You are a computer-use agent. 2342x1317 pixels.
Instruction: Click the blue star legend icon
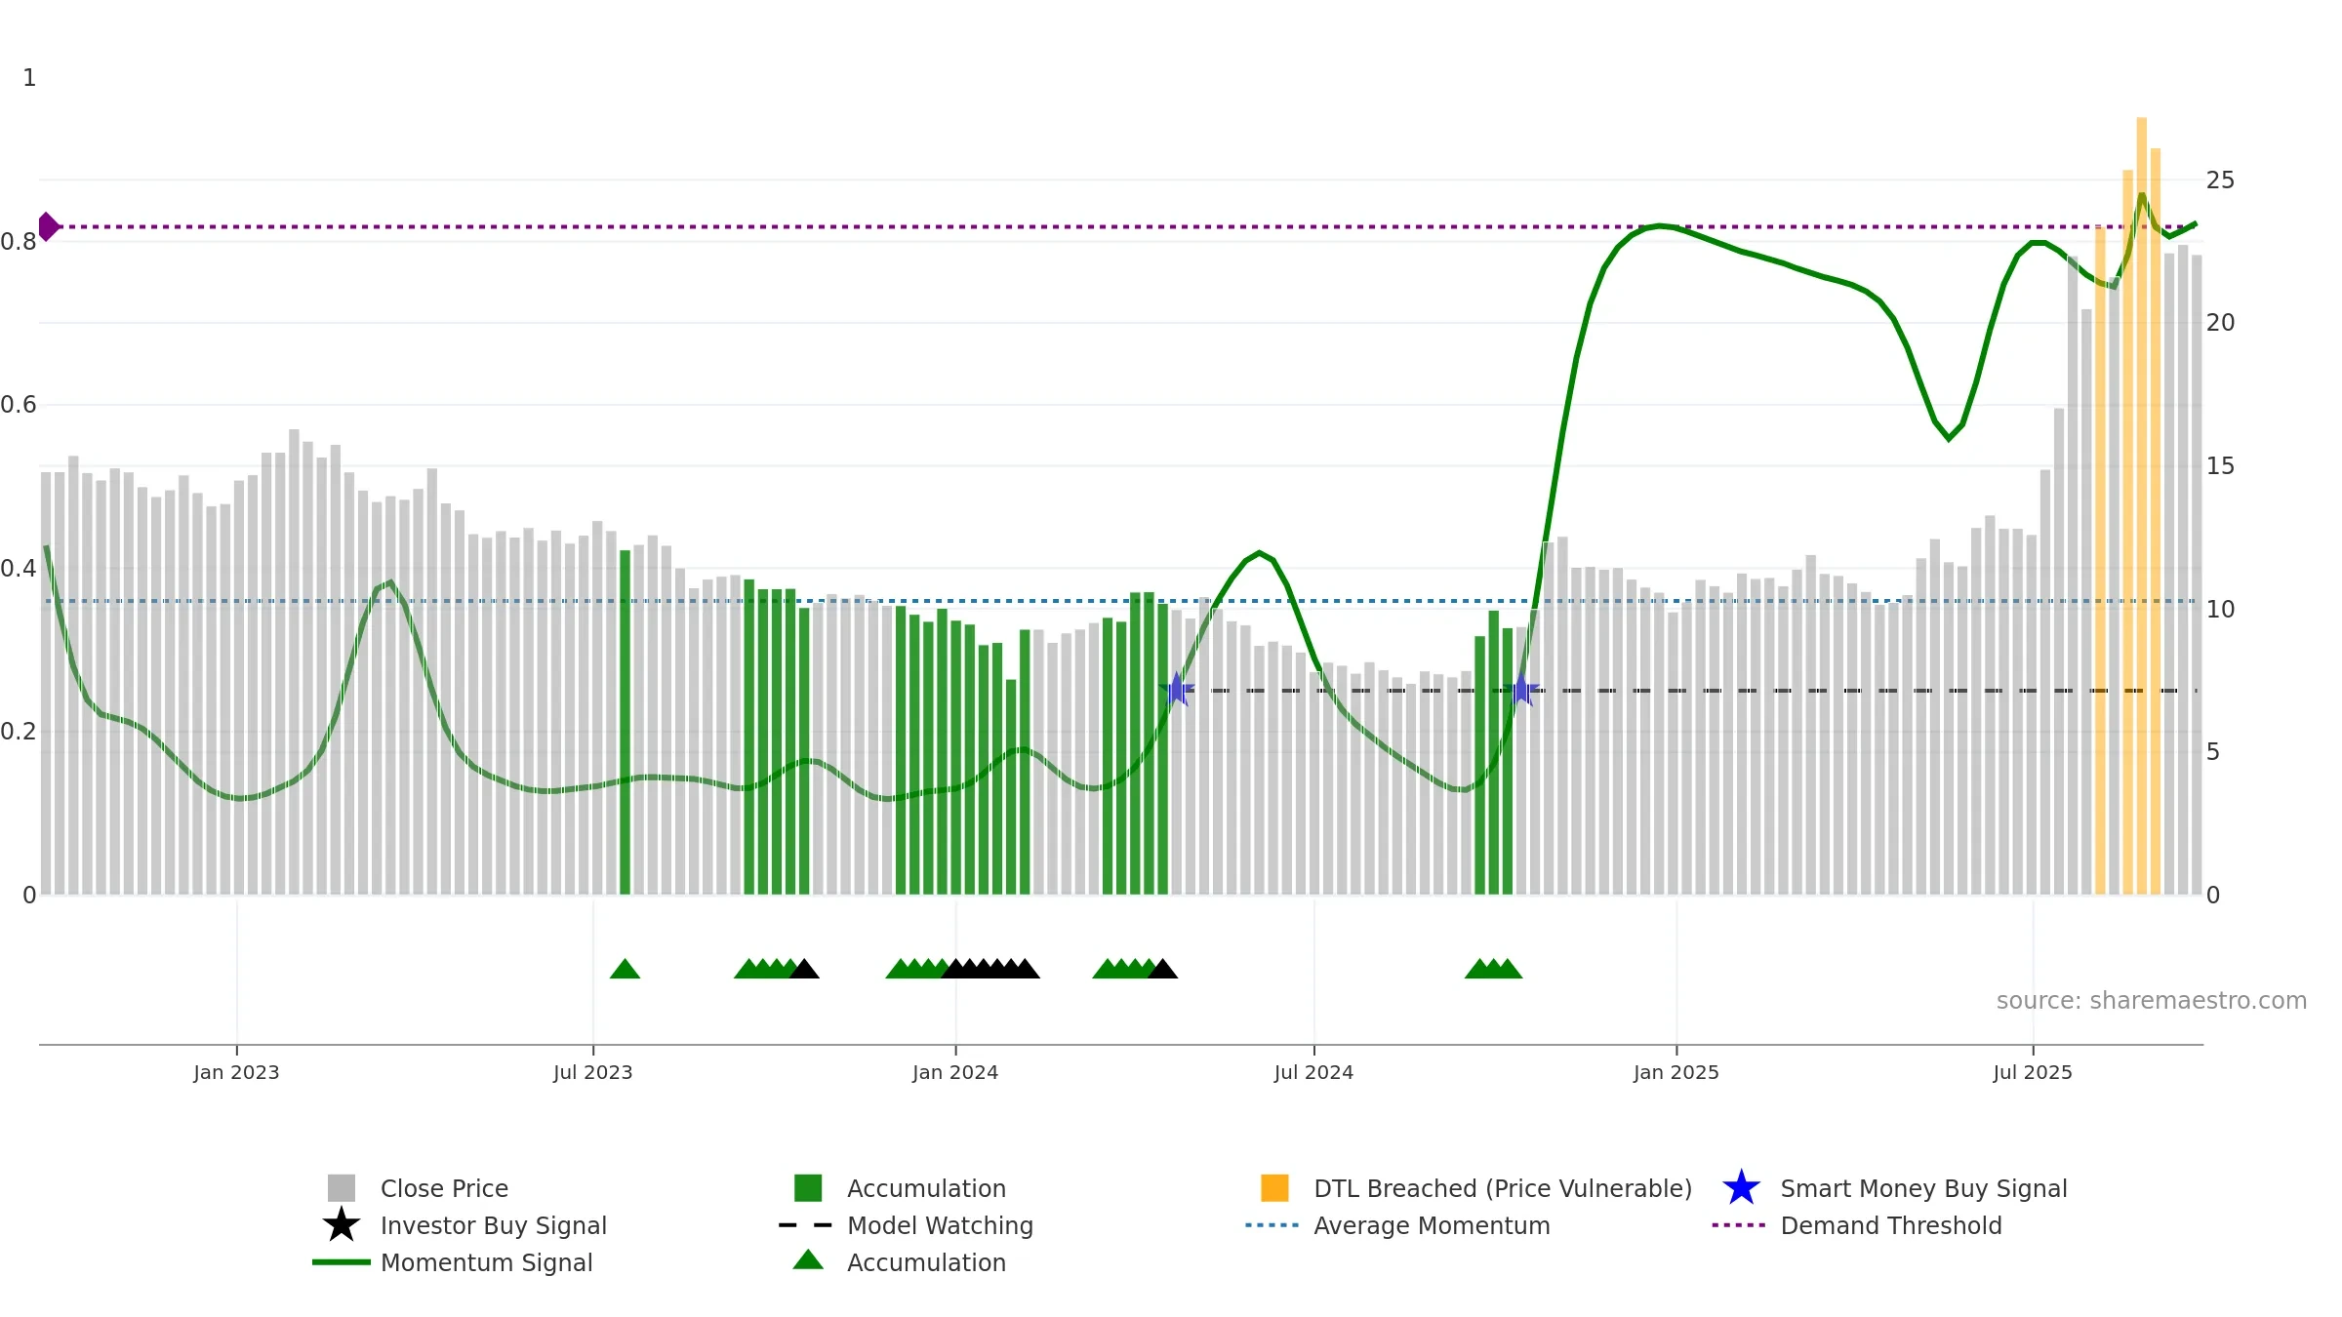[x=1741, y=1188]
